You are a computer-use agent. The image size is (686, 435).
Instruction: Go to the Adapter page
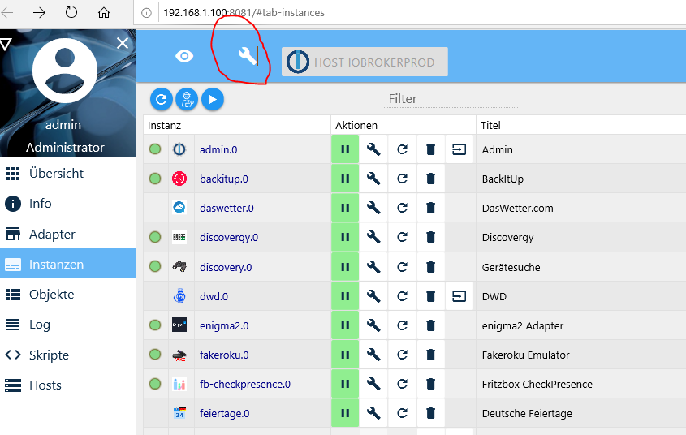pos(68,235)
